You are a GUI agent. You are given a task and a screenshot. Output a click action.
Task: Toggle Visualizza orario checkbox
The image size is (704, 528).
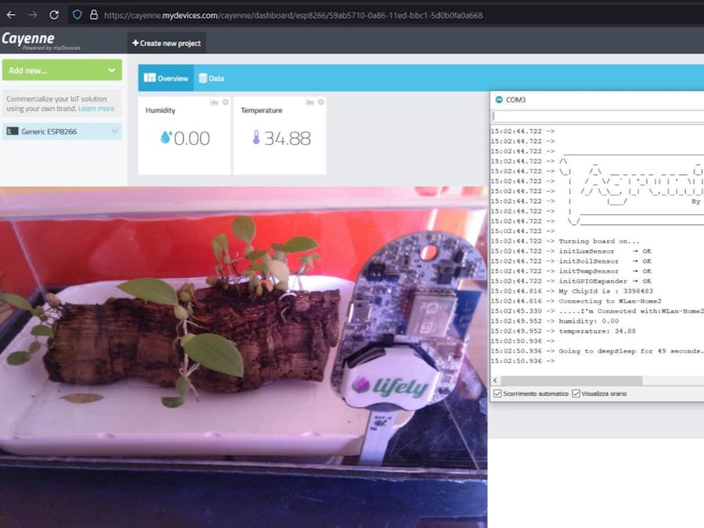point(576,393)
